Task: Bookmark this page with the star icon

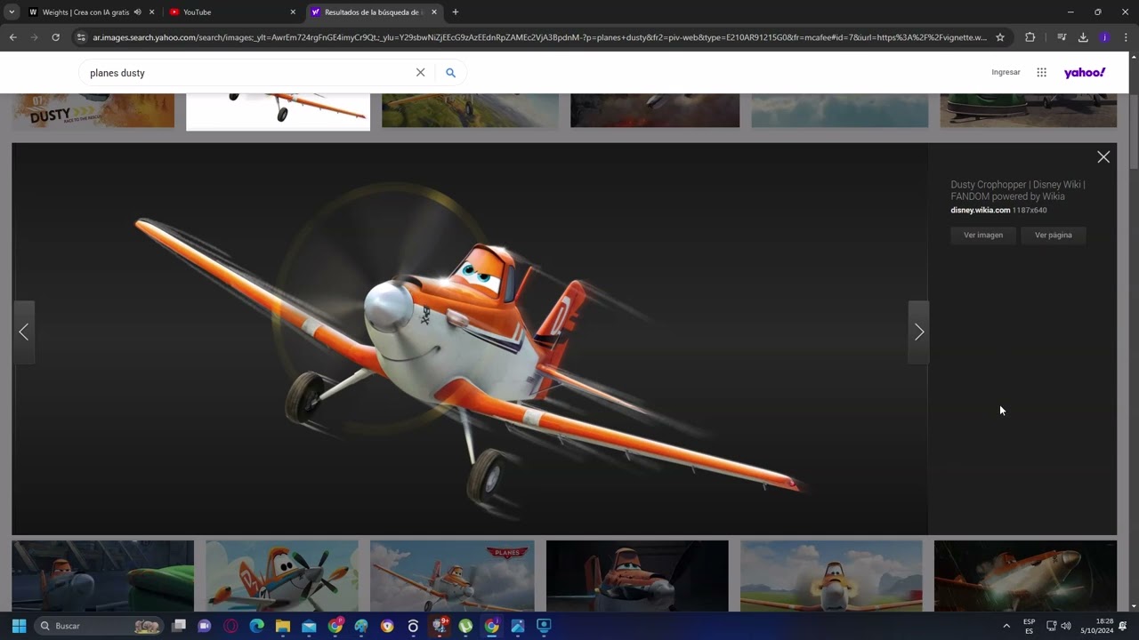Action: click(1000, 37)
